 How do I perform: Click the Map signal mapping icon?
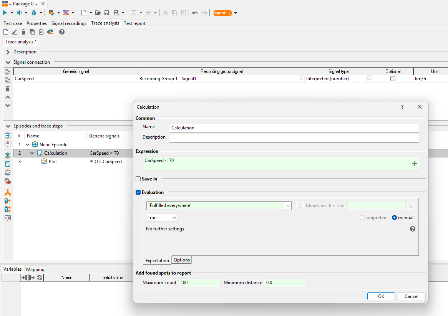tap(8, 80)
